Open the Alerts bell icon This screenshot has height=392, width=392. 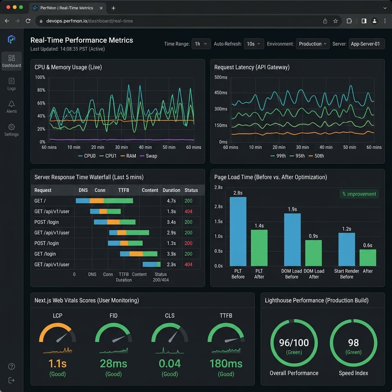[11, 104]
